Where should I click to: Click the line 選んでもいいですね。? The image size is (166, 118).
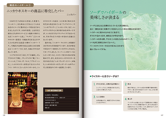pos(98,49)
